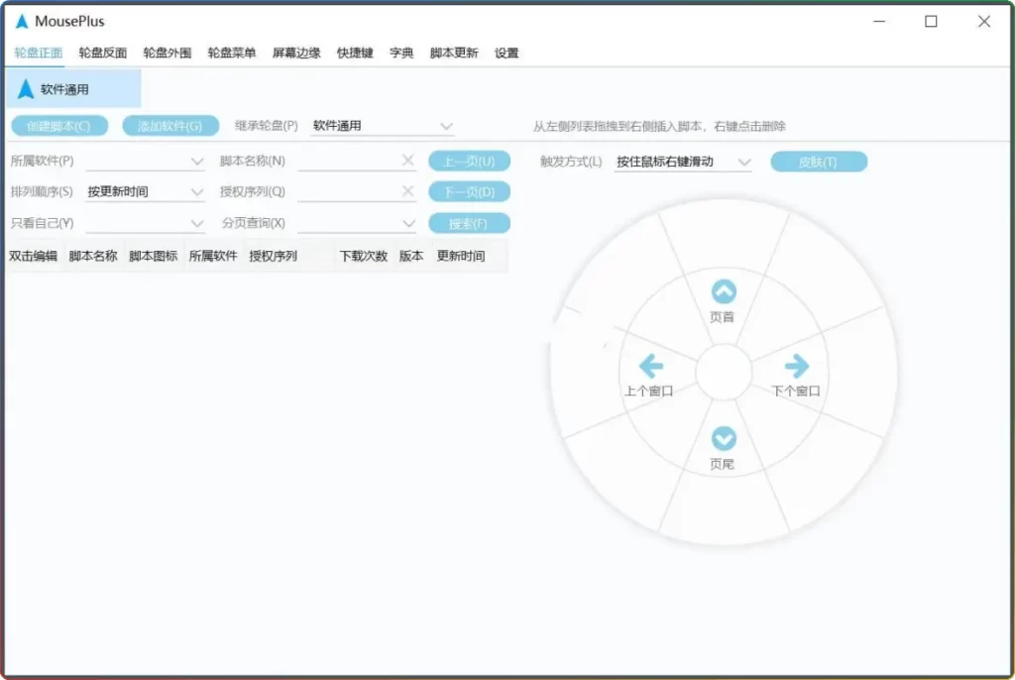Screen dimensions: 1015x680
Task: Click the 皮肤(T) skin button
Action: (x=818, y=162)
